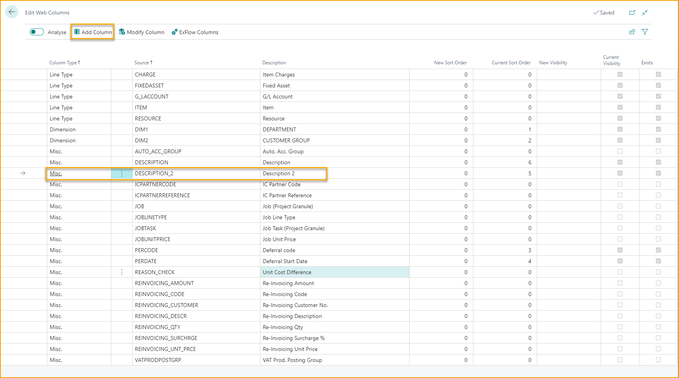Click the collapse page icon
This screenshot has width=679, height=378.
(645, 13)
